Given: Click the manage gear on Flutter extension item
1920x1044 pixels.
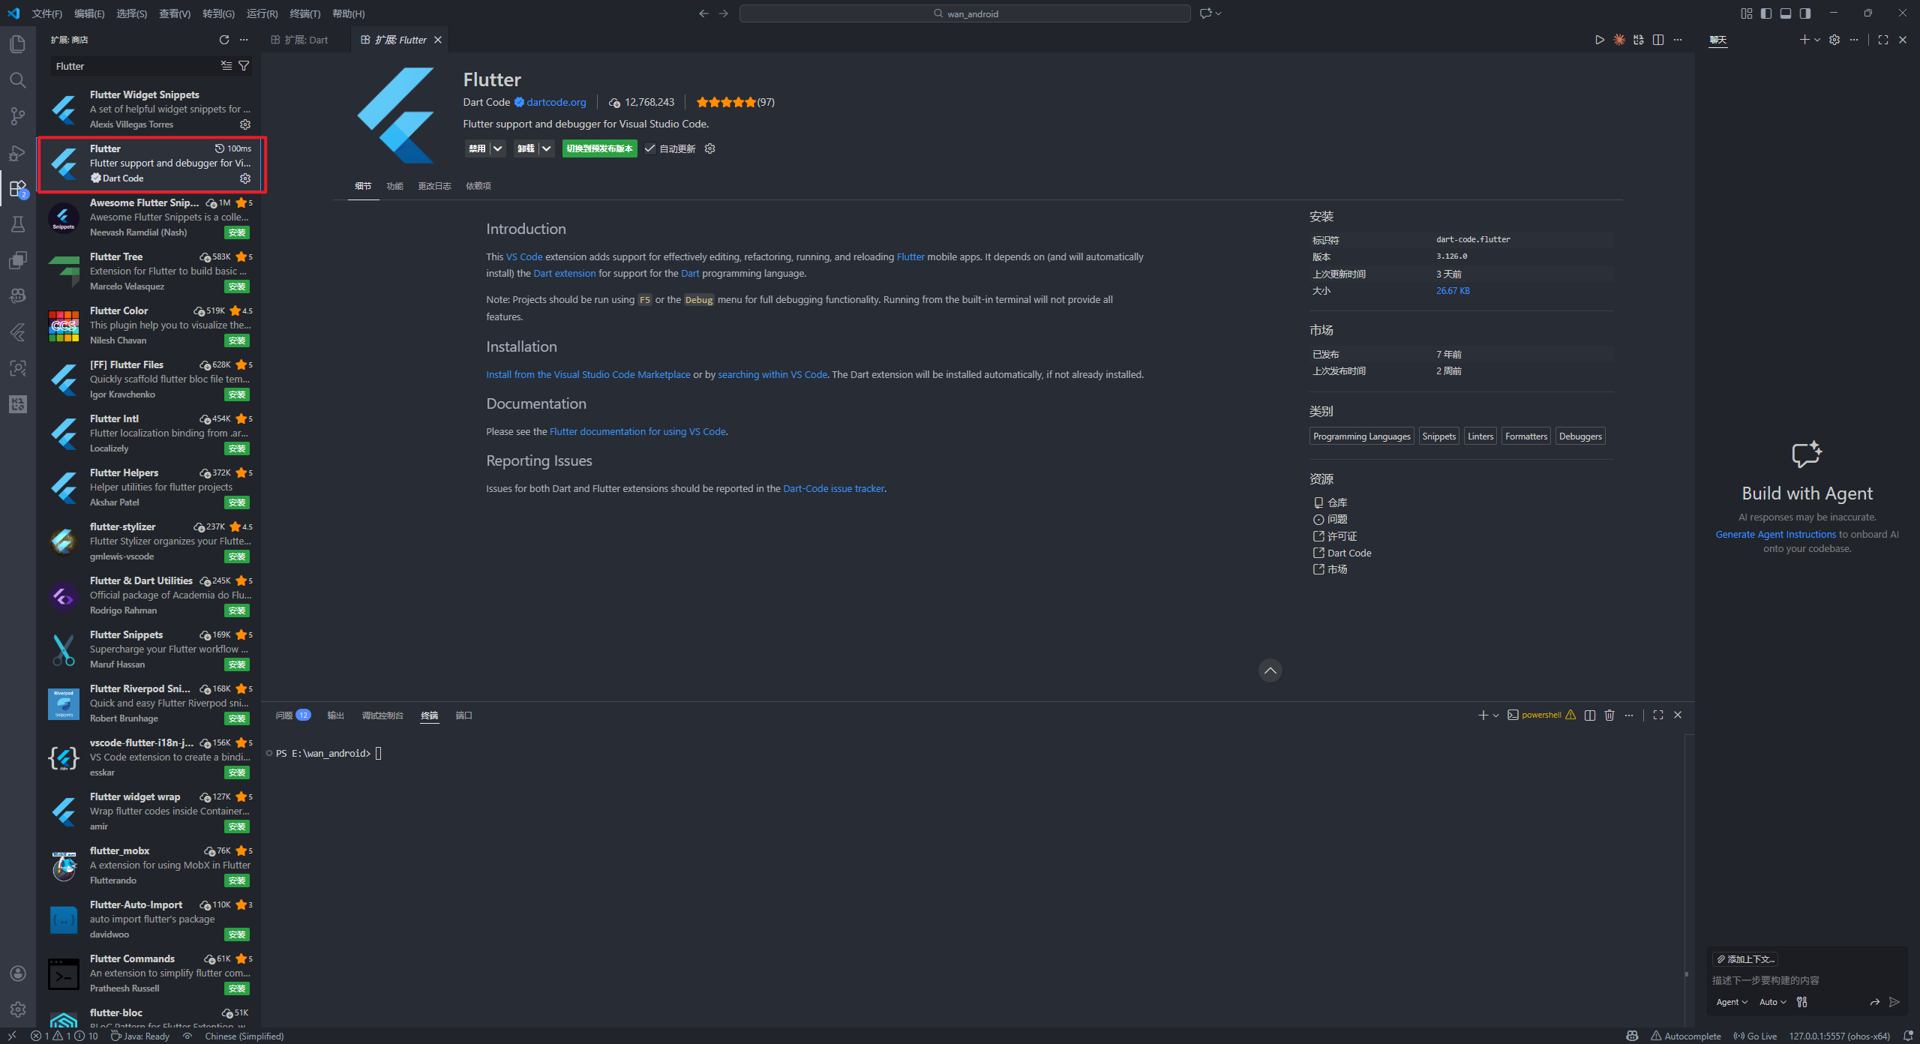Looking at the screenshot, I should pyautogui.click(x=245, y=178).
